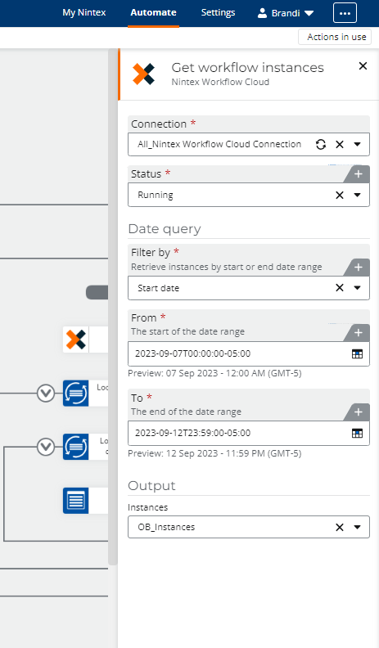Open the My Nintex menu item
379x648 pixels.
[83, 13]
